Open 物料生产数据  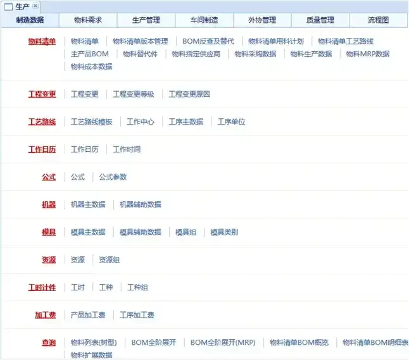[x=311, y=54]
